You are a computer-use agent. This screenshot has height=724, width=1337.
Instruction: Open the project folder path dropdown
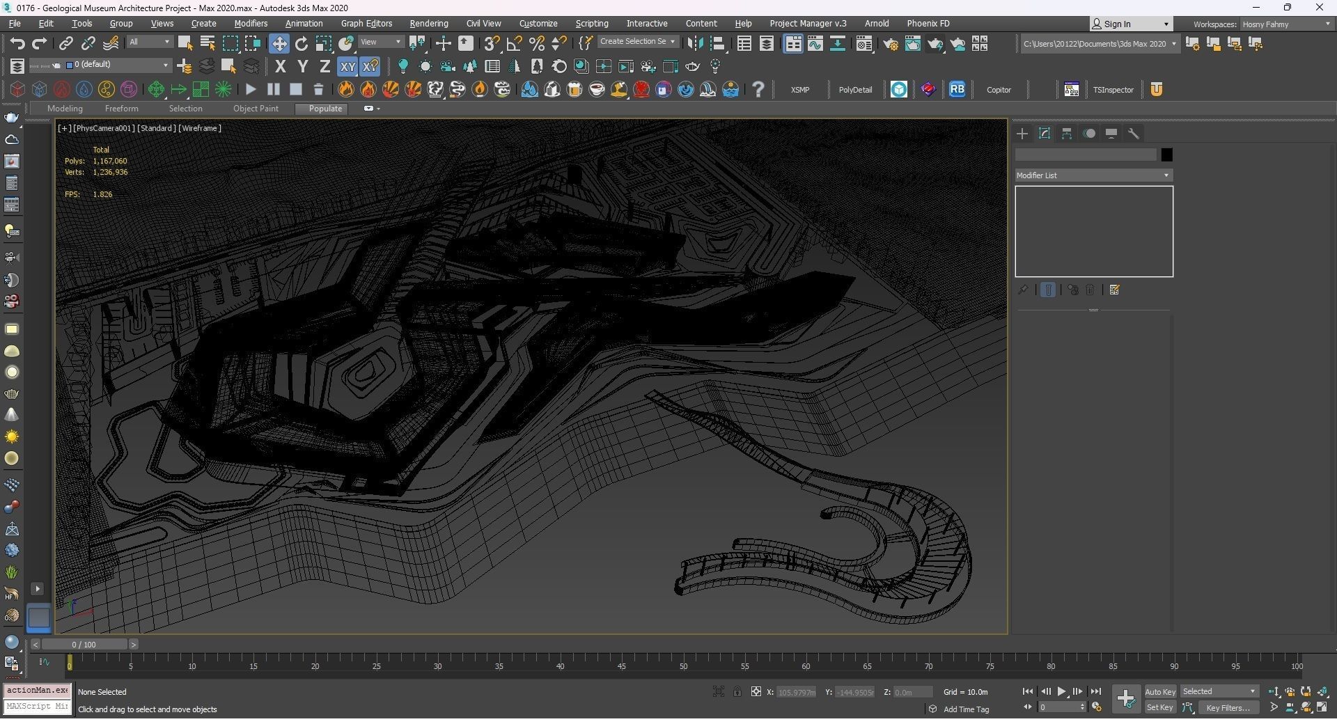[1100, 43]
